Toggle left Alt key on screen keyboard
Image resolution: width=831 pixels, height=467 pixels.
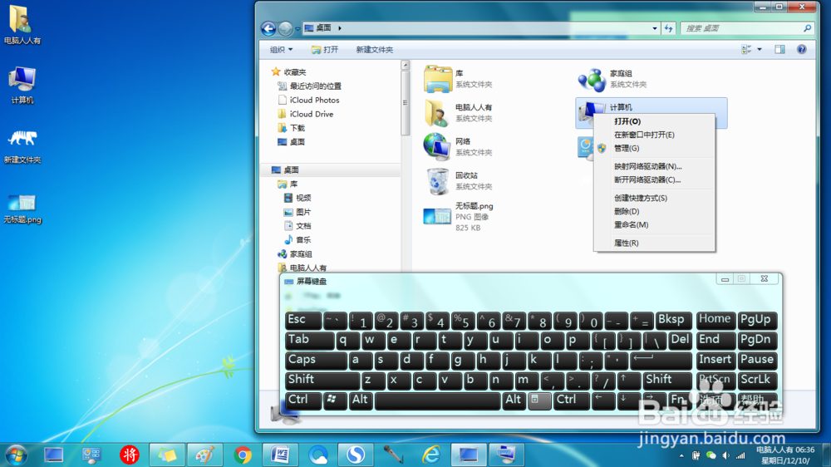[361, 401]
